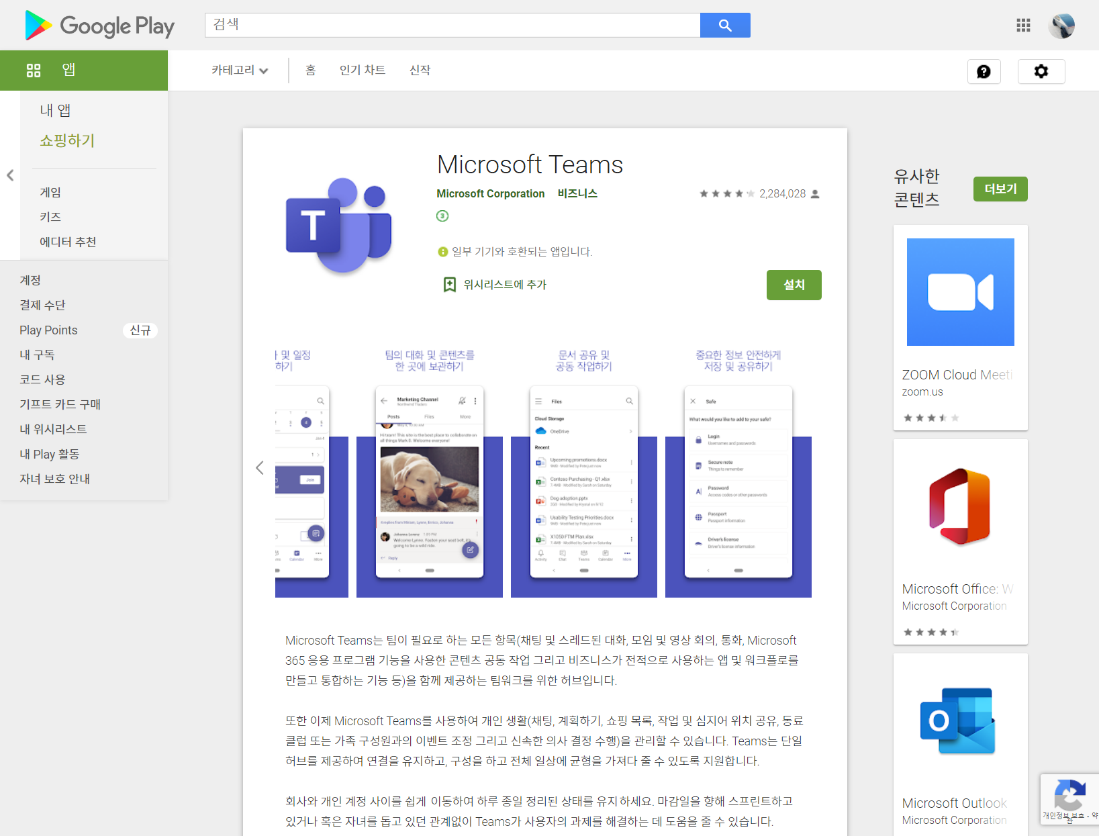Click the 더보기 button for similar content

pos(1000,189)
